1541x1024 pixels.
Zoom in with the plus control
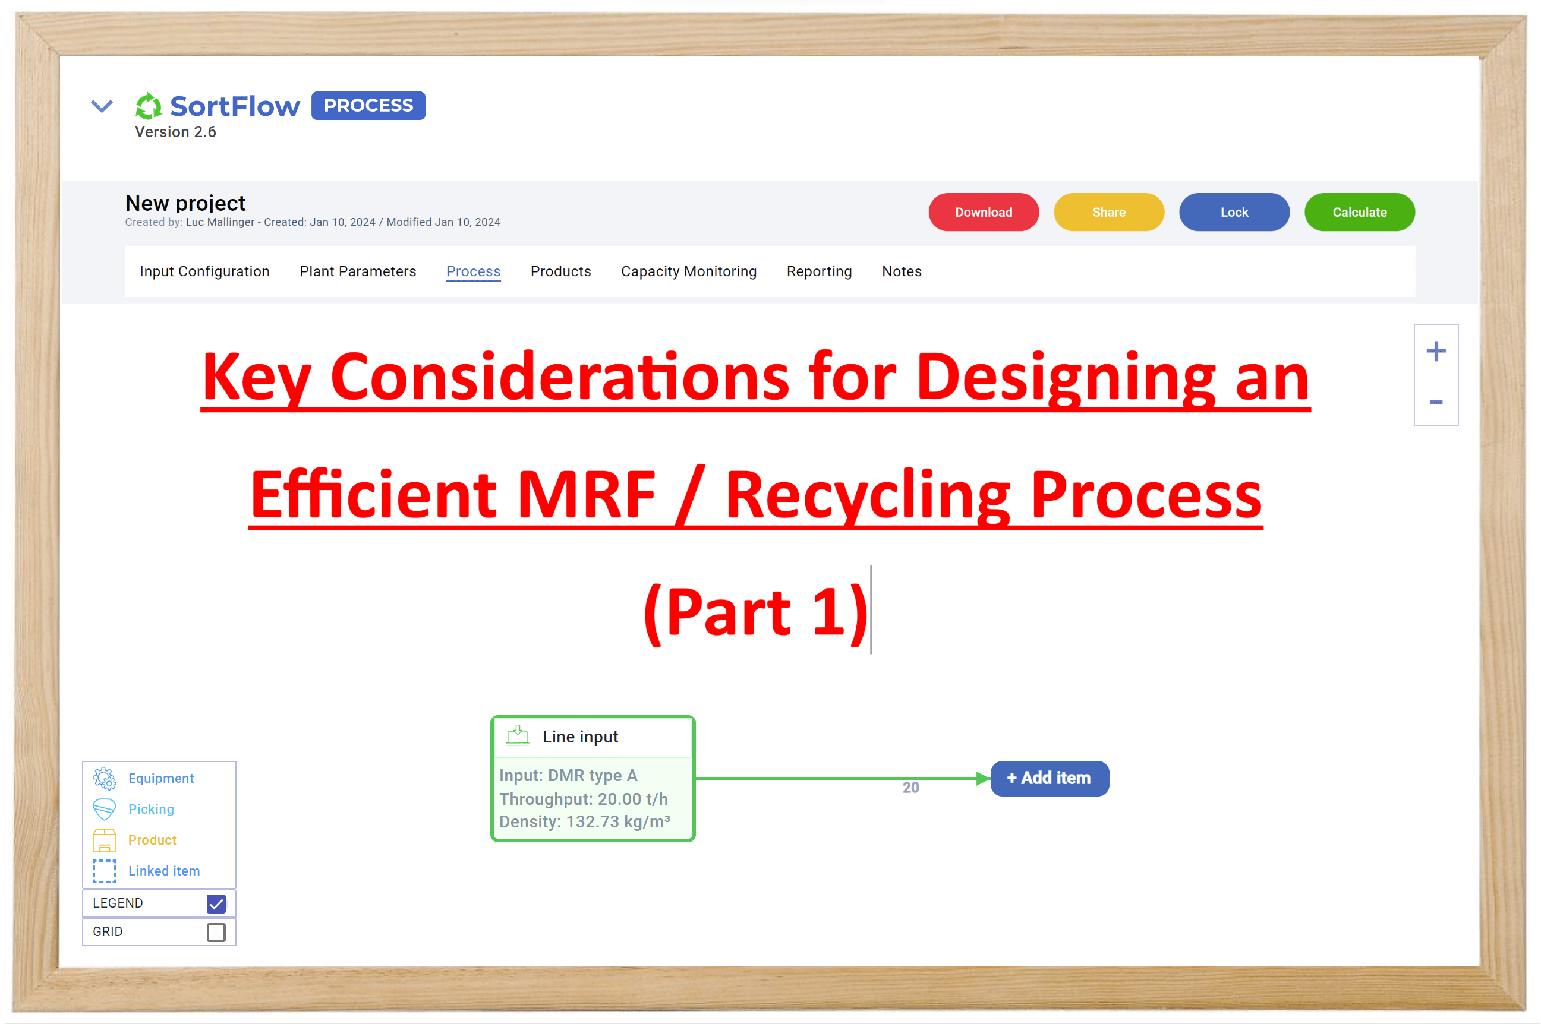(1436, 350)
